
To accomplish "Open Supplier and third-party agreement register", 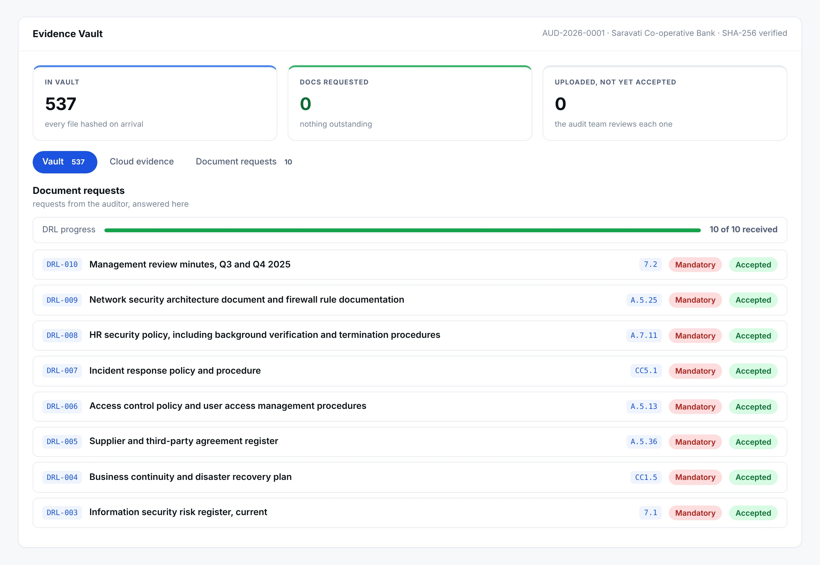I will 410,442.
